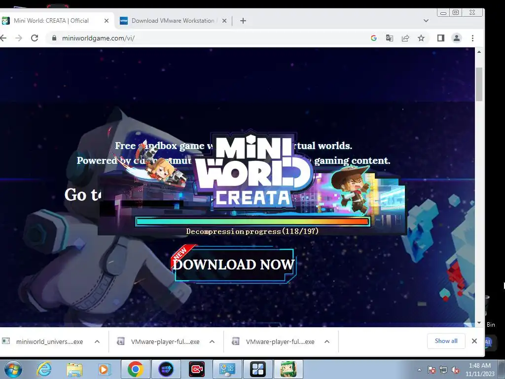
Task: Open Windows Explorer from taskbar
Action: 74,369
